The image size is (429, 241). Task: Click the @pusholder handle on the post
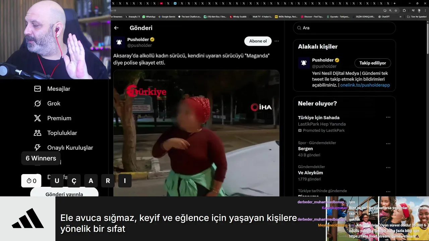(x=139, y=45)
